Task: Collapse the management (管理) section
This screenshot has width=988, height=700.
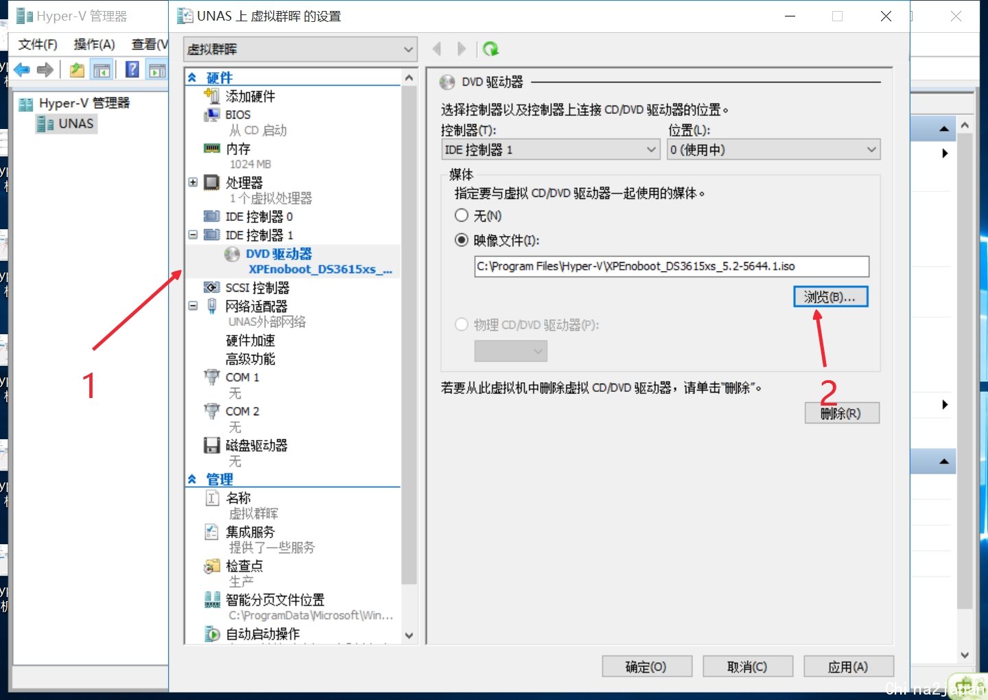Action: (x=192, y=479)
